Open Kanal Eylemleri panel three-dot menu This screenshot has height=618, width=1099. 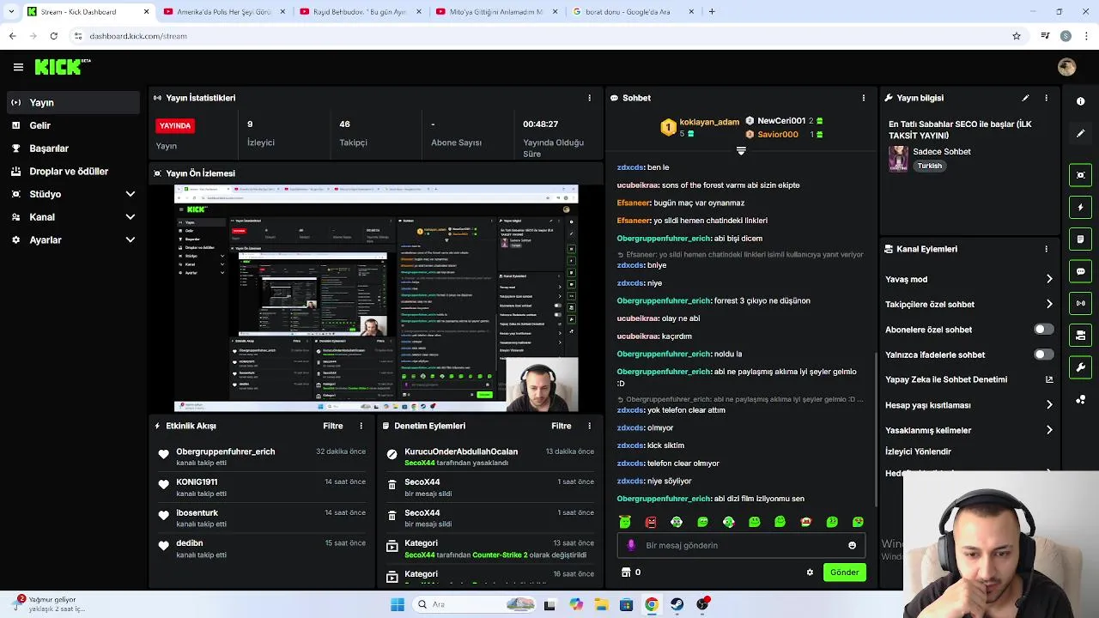click(1046, 249)
